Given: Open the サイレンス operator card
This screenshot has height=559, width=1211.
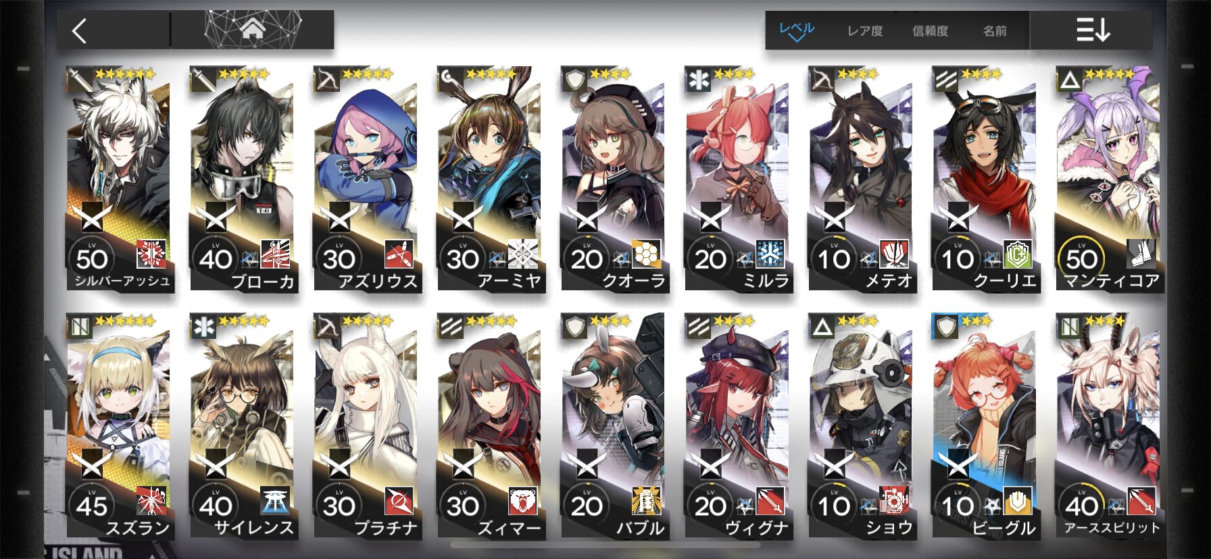Looking at the screenshot, I should [x=243, y=426].
